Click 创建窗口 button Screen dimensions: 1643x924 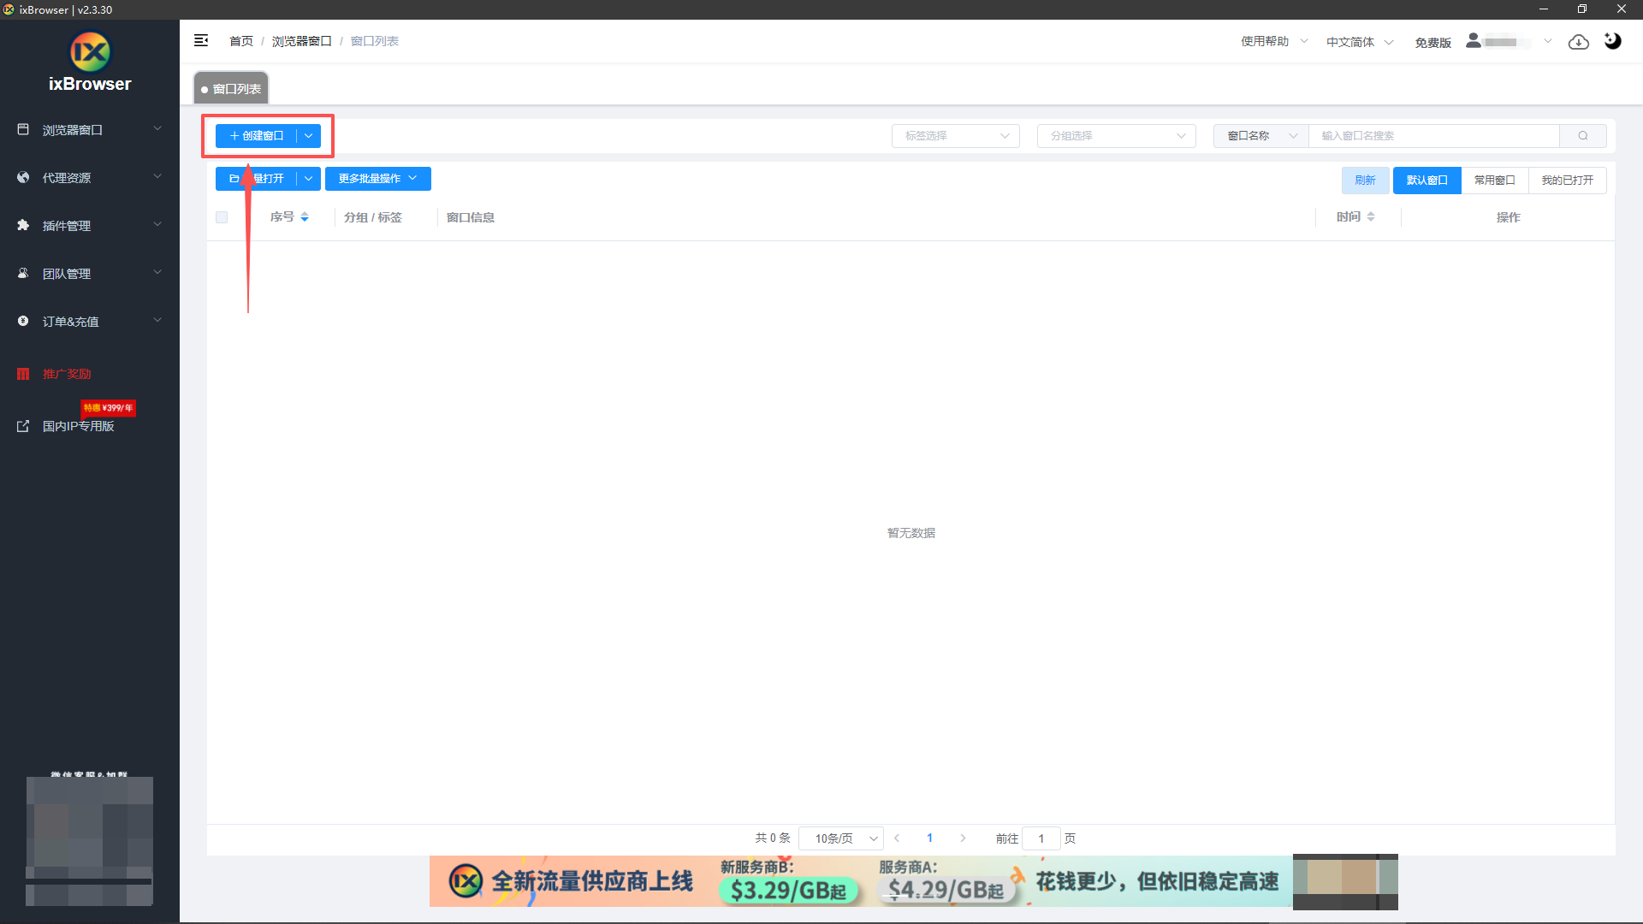pyautogui.click(x=256, y=135)
